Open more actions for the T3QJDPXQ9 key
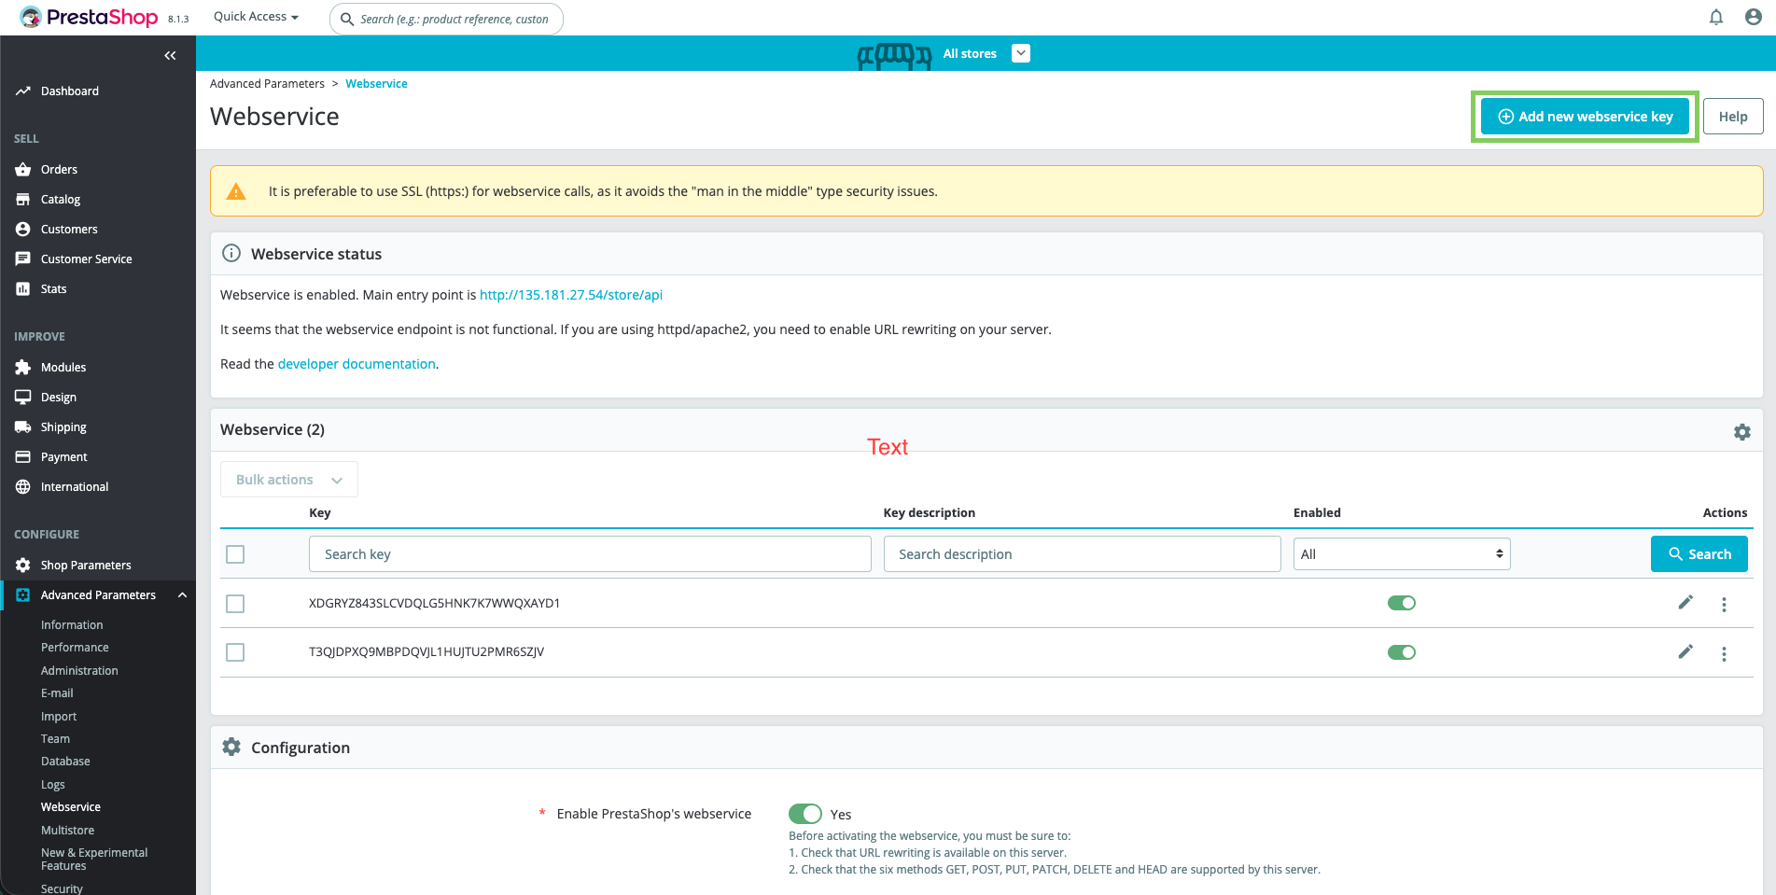Viewport: 1776px width, 895px height. pyautogui.click(x=1724, y=653)
